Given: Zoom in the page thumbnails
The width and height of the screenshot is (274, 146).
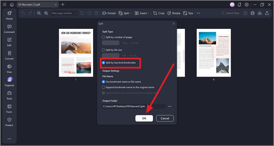Looking at the screenshot, I should click(x=46, y=13).
